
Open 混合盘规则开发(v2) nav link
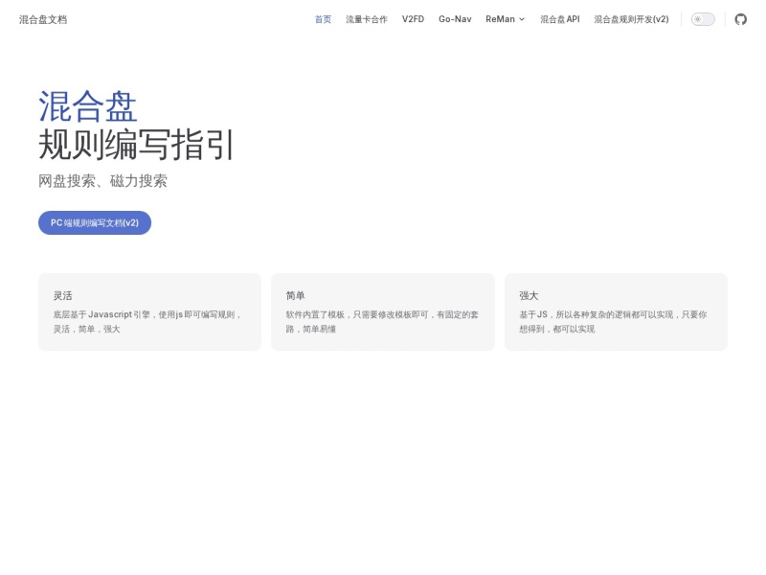631,19
